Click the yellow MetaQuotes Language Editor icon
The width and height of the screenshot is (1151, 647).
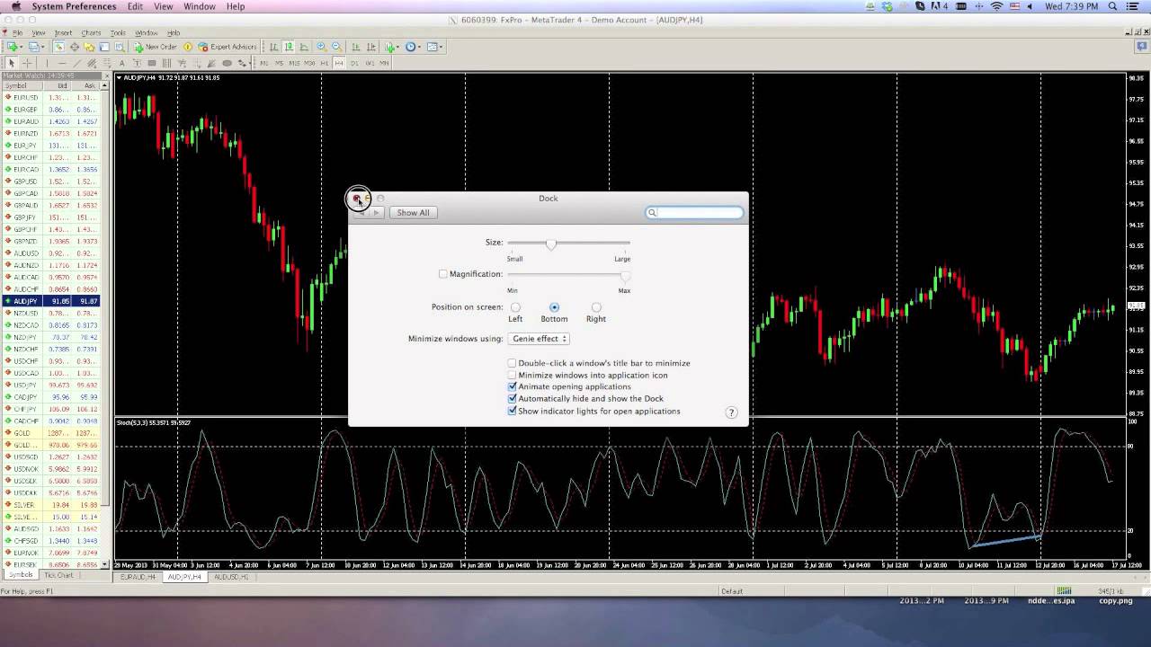click(x=188, y=47)
